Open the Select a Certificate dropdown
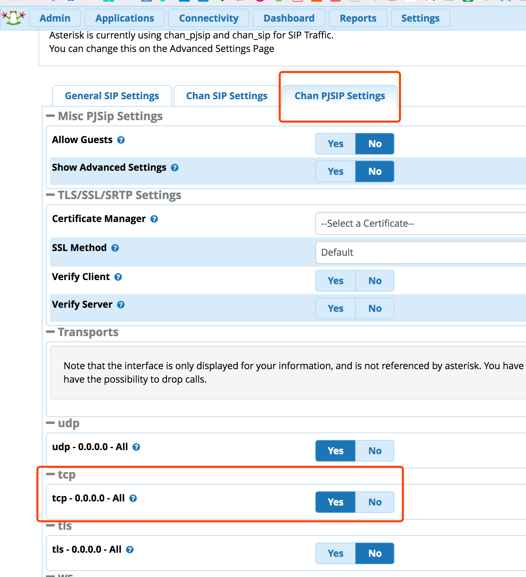This screenshot has height=577, width=526. pyautogui.click(x=421, y=223)
